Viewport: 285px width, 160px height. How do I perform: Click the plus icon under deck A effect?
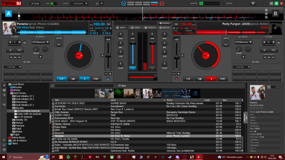point(40,57)
